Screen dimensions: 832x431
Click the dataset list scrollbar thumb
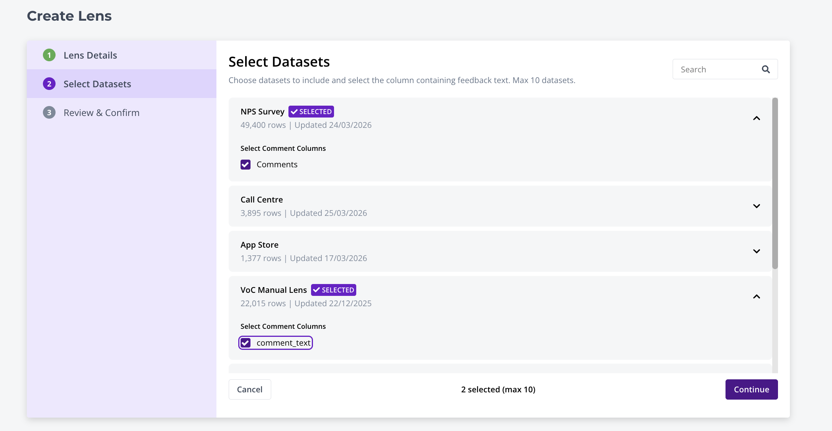click(775, 183)
